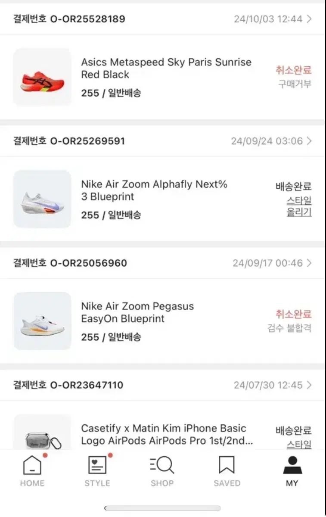
Task: Open the SAVED bookmark icon
Action: tap(227, 465)
